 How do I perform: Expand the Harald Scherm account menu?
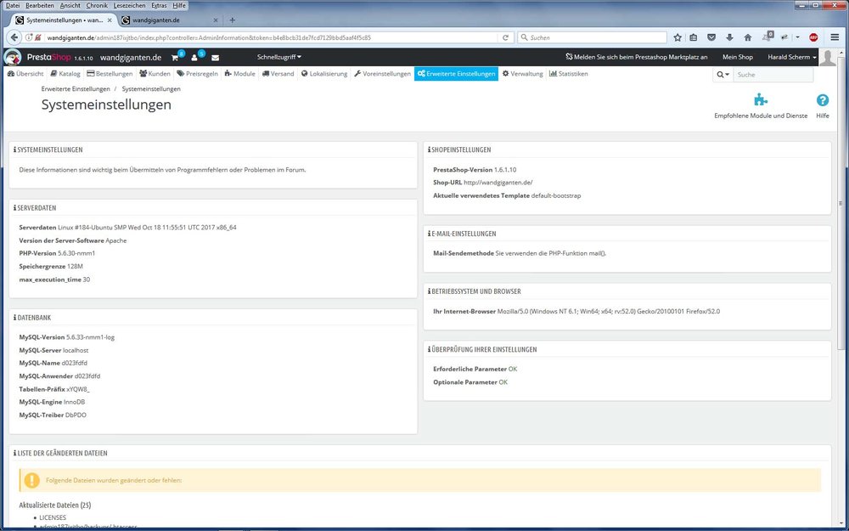click(791, 57)
